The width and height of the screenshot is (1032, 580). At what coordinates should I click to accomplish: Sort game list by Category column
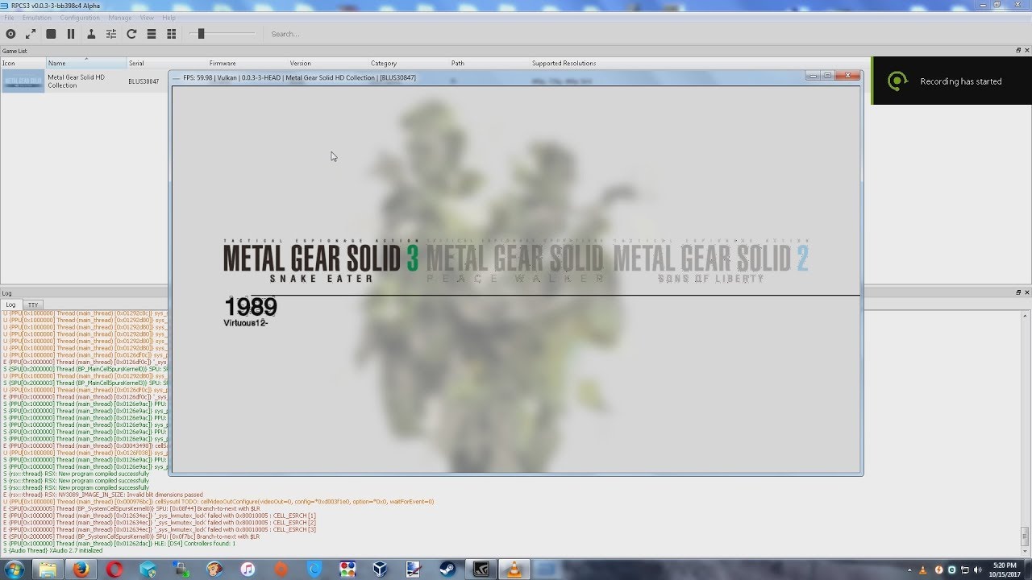coord(409,63)
